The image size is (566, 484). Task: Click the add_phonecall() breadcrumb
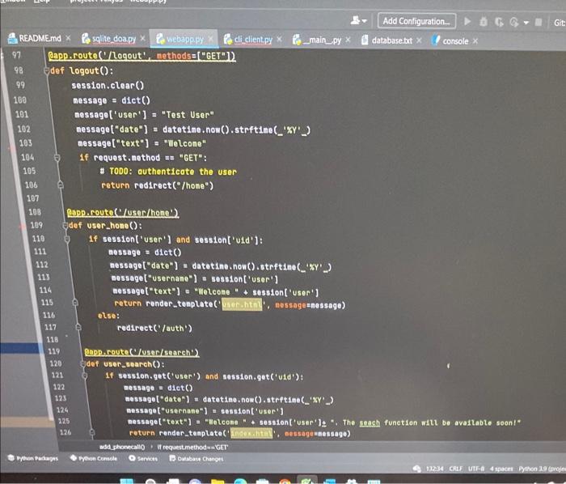(x=122, y=447)
